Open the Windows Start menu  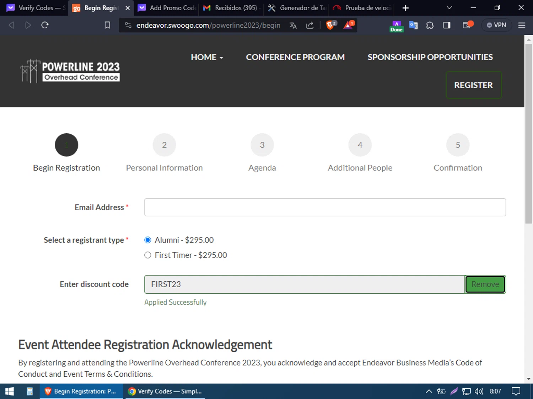(x=10, y=391)
